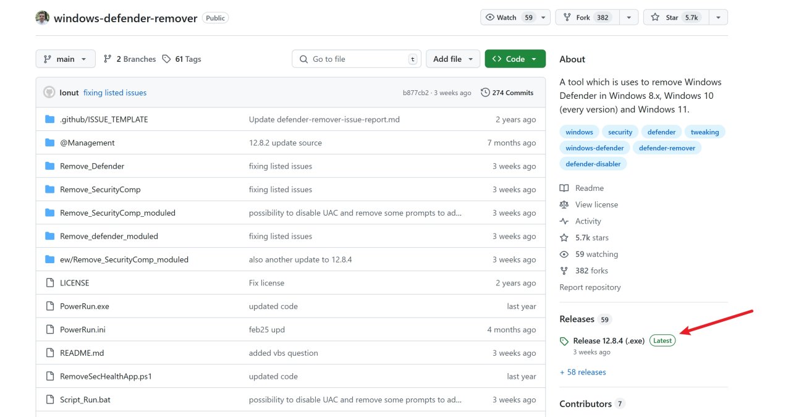Image resolution: width=791 pixels, height=417 pixels.
Task: Open the green Code dropdown
Action: point(515,59)
